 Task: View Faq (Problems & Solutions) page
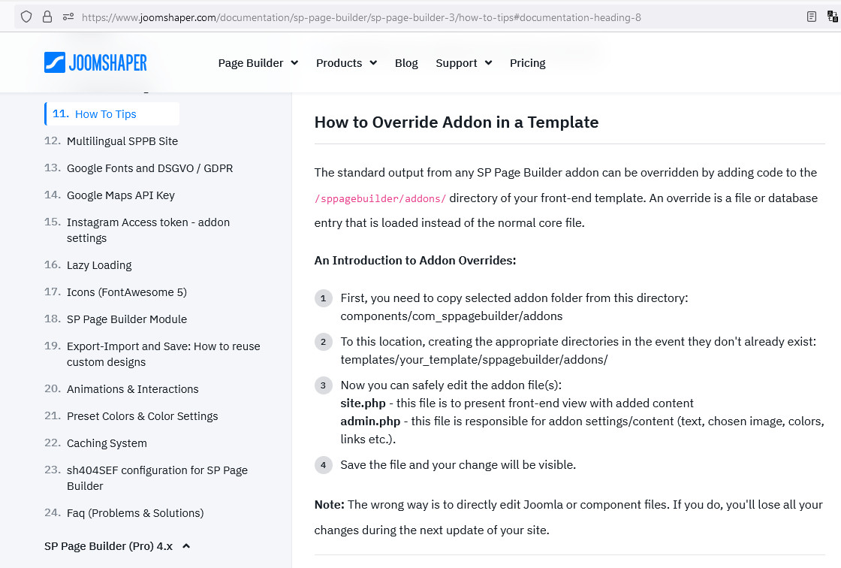(x=135, y=513)
